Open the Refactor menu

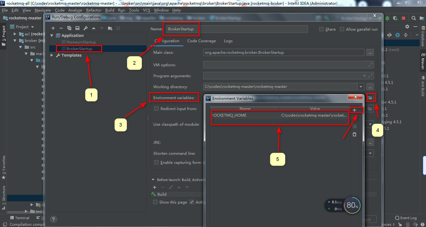click(x=94, y=10)
